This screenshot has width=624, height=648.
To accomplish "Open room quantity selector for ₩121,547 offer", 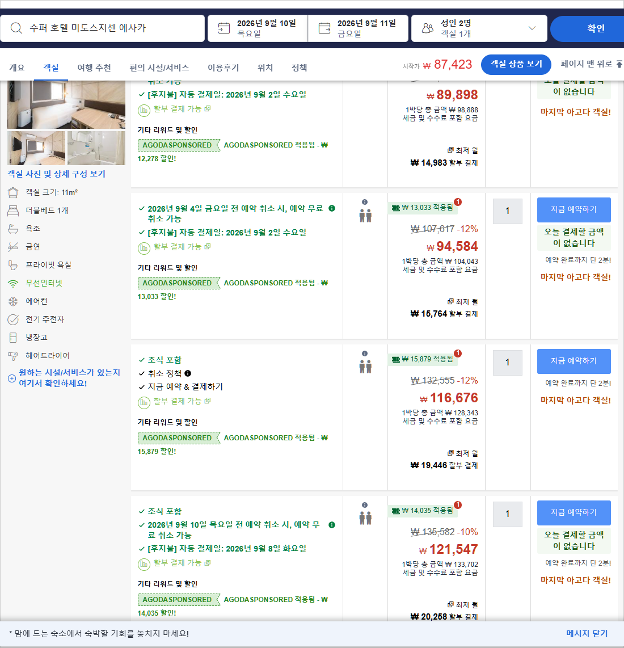I will point(508,514).
